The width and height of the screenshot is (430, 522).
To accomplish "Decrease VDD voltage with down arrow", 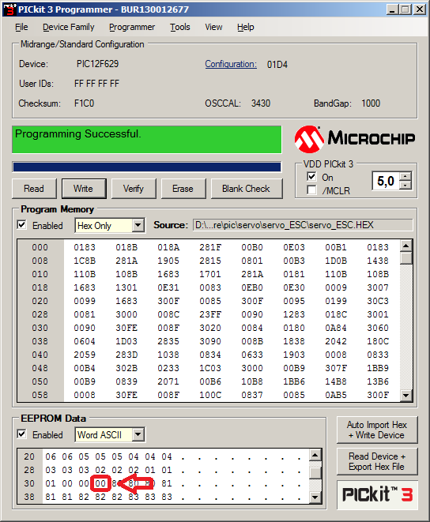I will pos(405,186).
